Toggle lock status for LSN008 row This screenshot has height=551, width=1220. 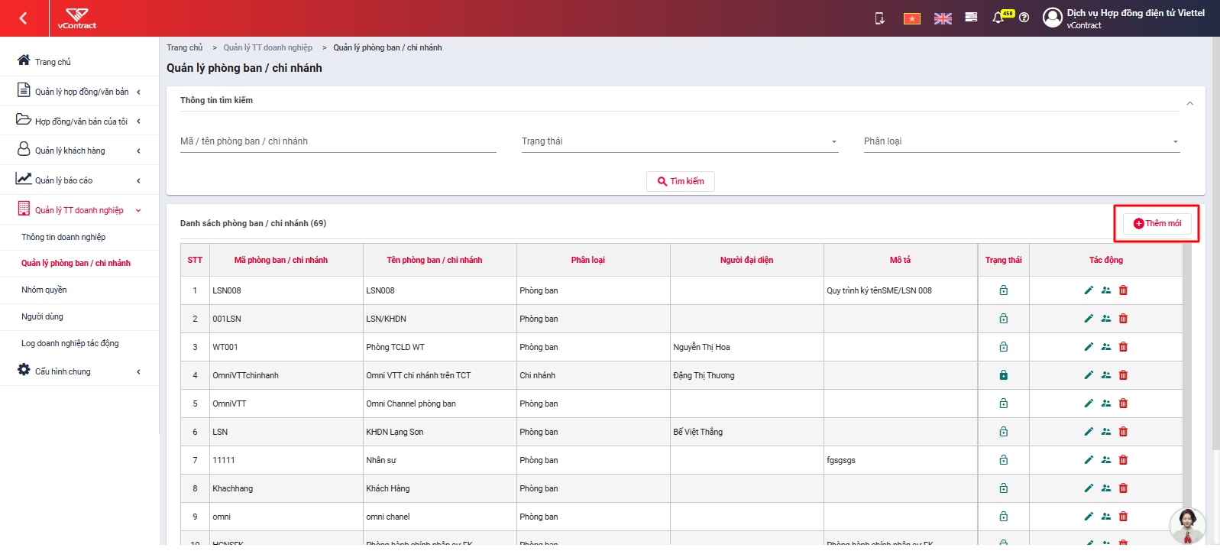(1004, 290)
